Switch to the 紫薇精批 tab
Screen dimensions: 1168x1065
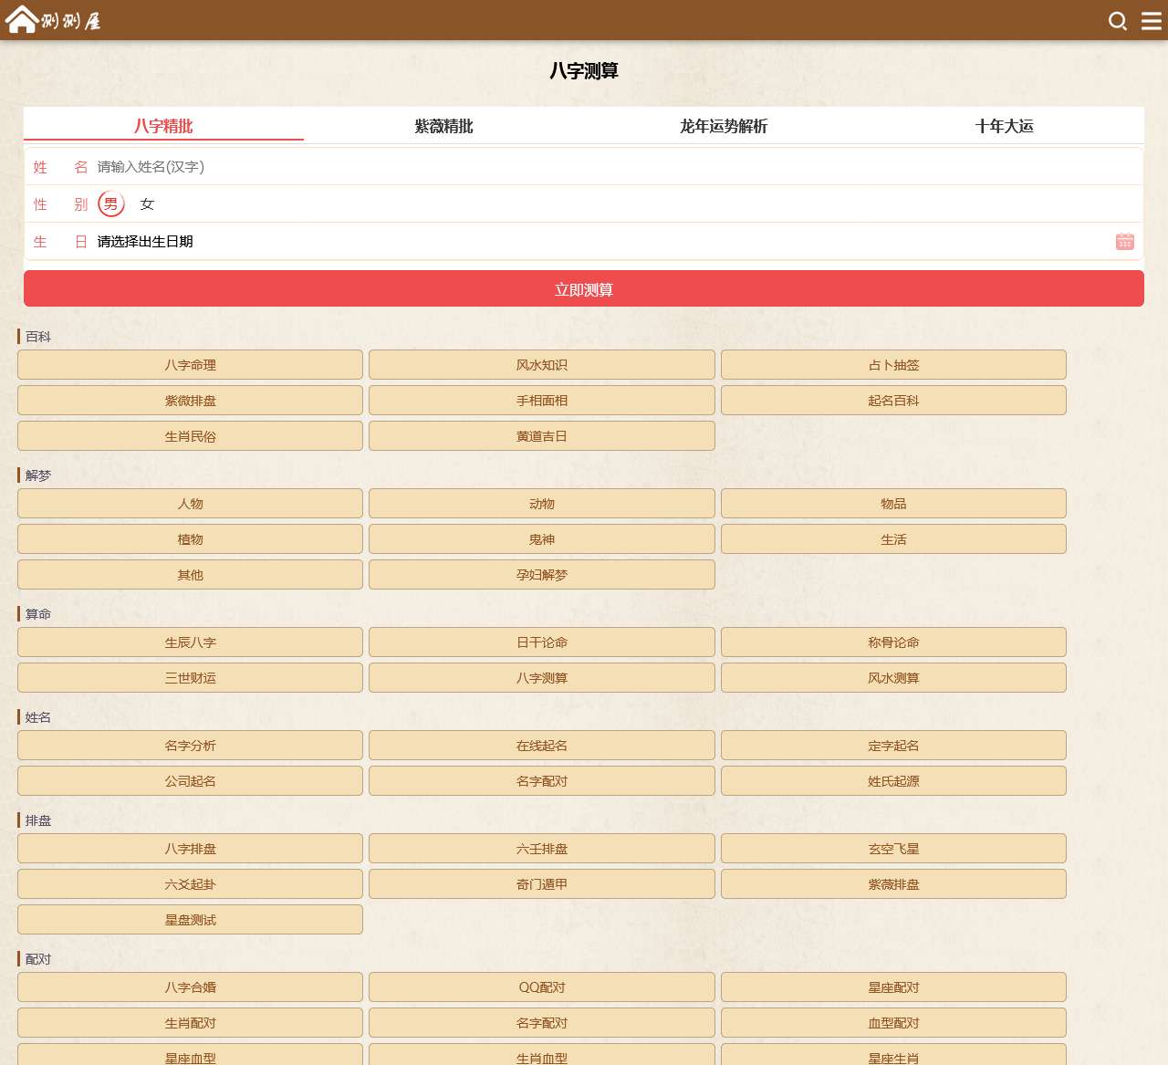(443, 126)
